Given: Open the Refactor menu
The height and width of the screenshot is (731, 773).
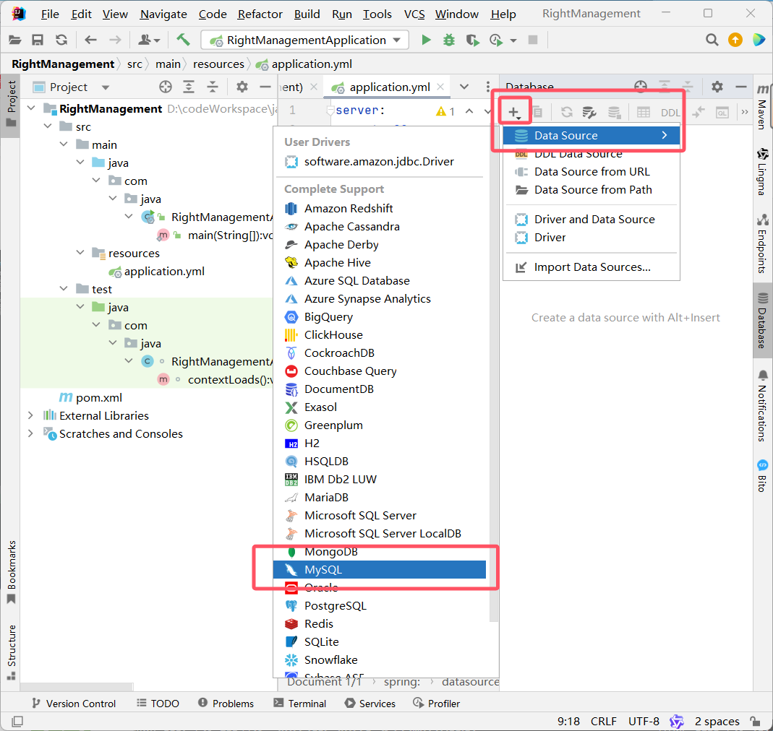Looking at the screenshot, I should point(260,14).
